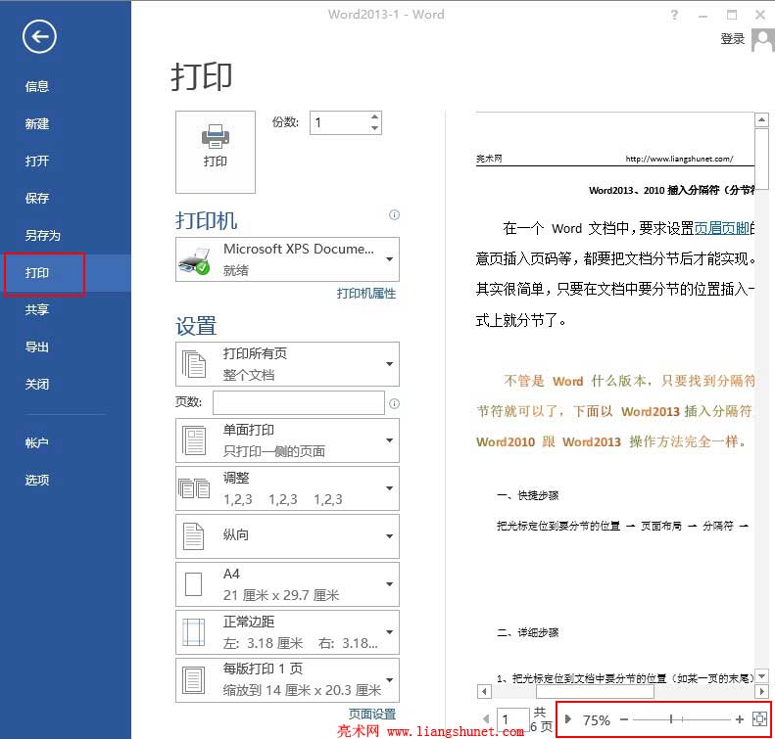This screenshot has width=775, height=739.
Task: Click the user avatar icon
Action: (762, 39)
